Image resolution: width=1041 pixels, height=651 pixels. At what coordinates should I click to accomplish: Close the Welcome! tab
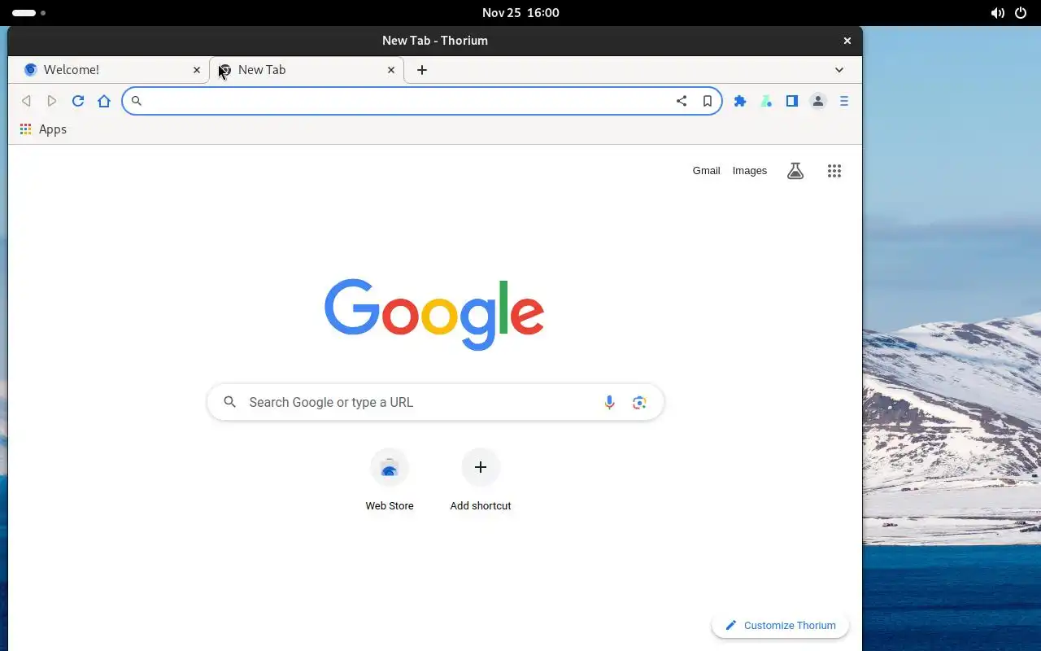click(x=197, y=70)
